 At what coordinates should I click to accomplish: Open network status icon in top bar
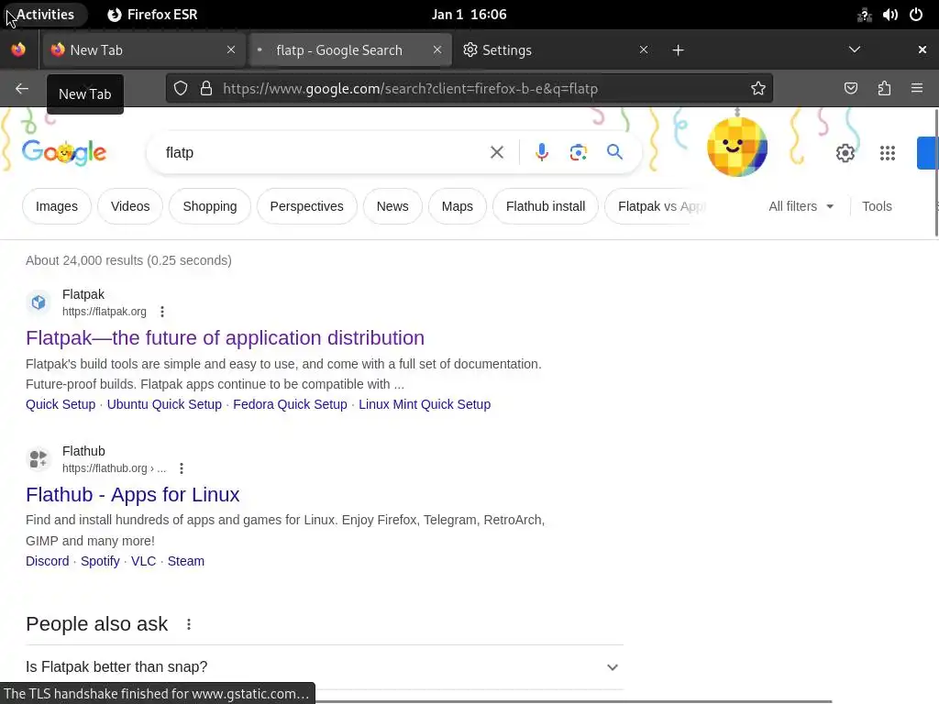864,15
